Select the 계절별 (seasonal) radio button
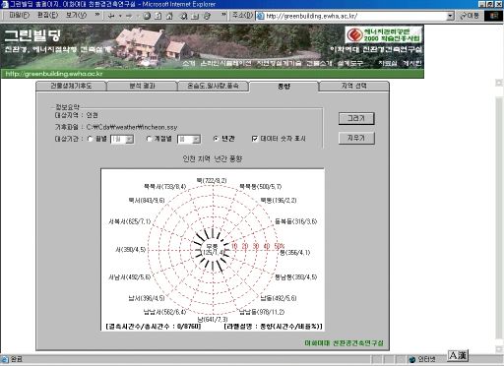Viewport: 504px width, 366px height. point(149,139)
